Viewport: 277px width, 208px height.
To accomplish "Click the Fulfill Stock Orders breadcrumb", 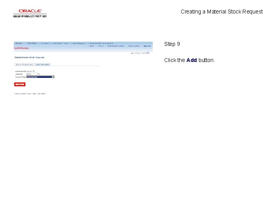I will [x=60, y=43].
